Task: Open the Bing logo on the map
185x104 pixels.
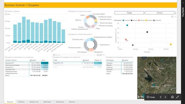Action: tap(141, 97)
